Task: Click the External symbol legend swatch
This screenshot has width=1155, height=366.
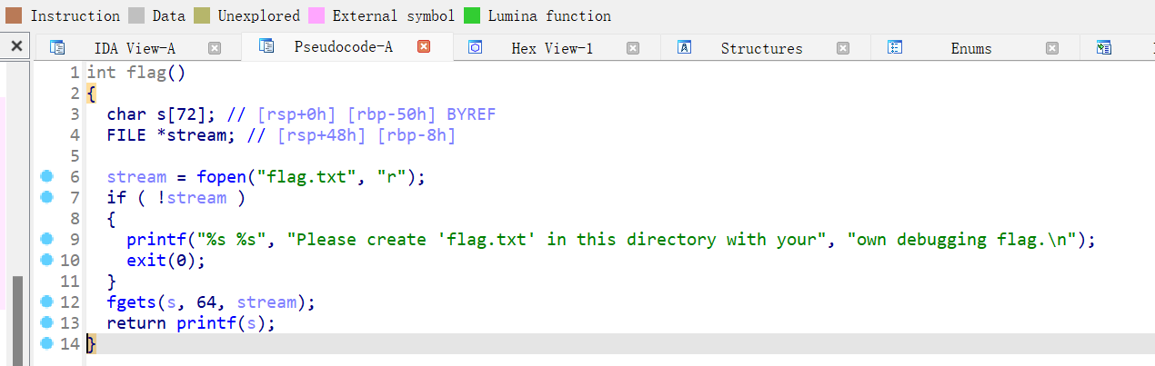Action: click(316, 15)
